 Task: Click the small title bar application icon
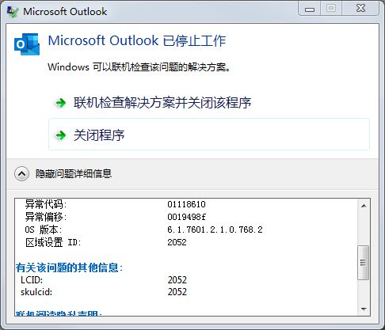click(x=13, y=12)
